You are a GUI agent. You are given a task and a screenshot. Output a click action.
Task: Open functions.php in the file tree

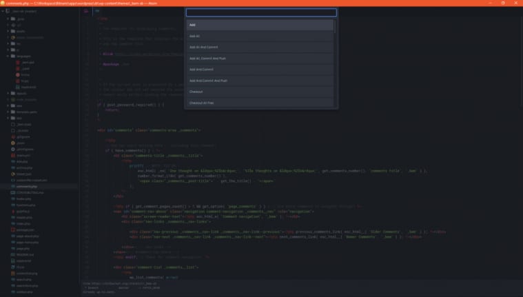click(x=25, y=205)
